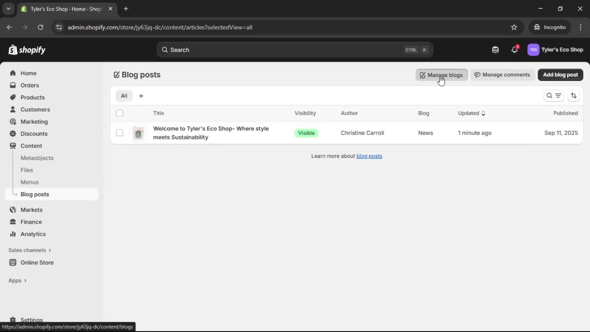This screenshot has width=590, height=332.
Task: Click the Shopify logo
Action: (x=27, y=49)
